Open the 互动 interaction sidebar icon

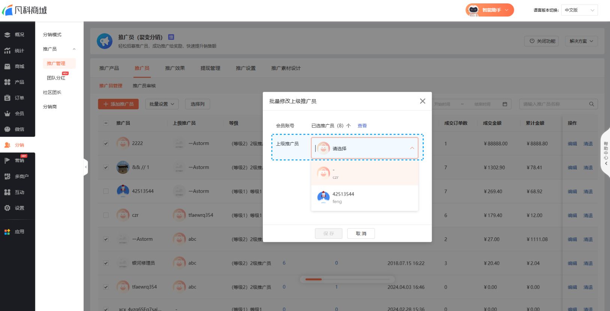point(7,192)
